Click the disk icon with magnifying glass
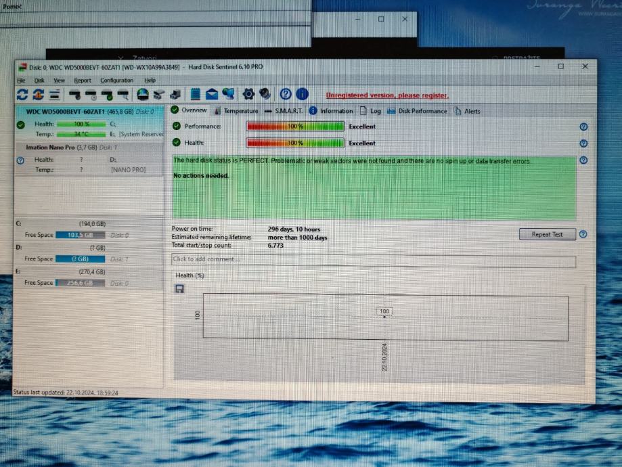Screen dimensions: 622x467 (x=123, y=95)
